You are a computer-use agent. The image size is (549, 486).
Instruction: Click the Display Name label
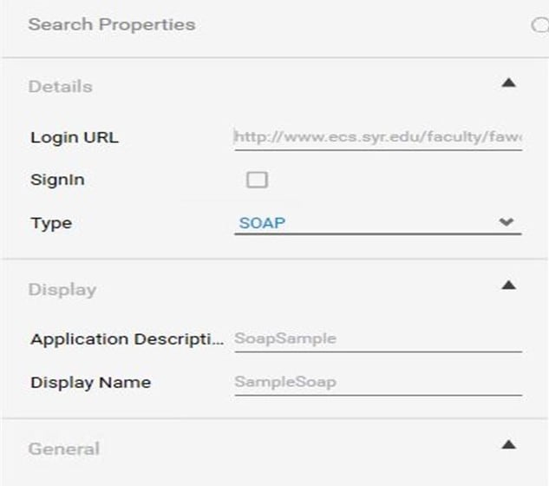(x=90, y=383)
